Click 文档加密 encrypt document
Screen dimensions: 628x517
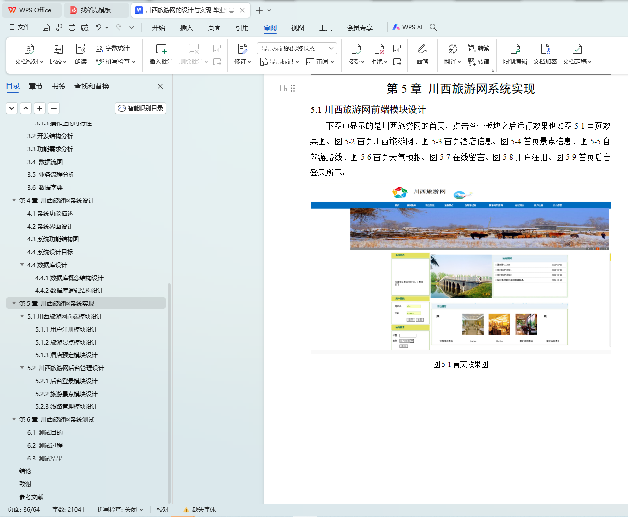545,55
